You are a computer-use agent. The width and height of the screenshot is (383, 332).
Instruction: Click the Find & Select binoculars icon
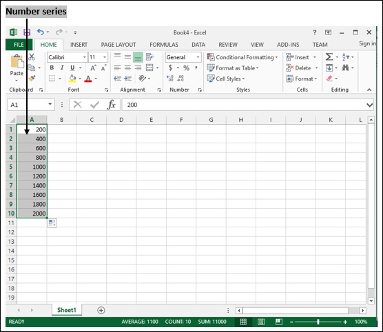[x=345, y=68]
